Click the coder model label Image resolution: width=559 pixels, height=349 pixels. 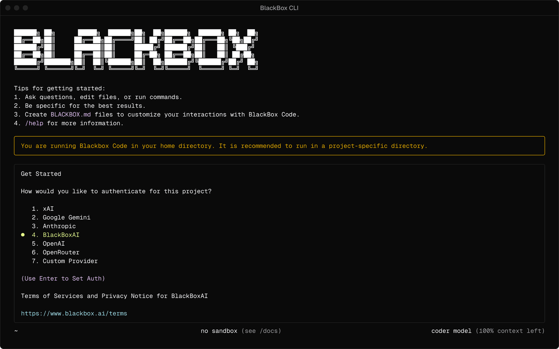pyautogui.click(x=451, y=331)
